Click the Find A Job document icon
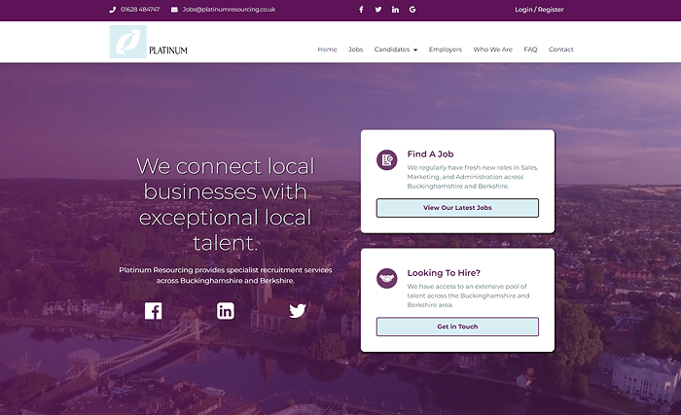 click(387, 159)
